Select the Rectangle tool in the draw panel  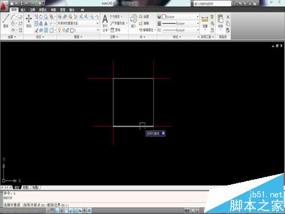tap(21, 23)
